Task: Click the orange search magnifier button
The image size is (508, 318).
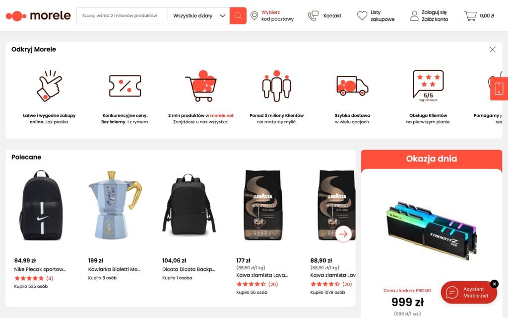Action: pyautogui.click(x=238, y=15)
